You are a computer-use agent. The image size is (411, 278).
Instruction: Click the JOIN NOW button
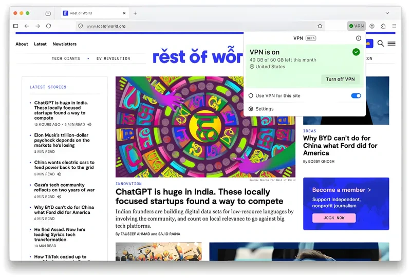334,218
